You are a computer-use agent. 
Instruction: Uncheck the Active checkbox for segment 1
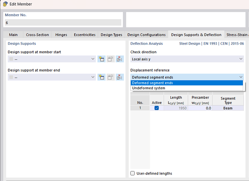pyautogui.click(x=157, y=108)
